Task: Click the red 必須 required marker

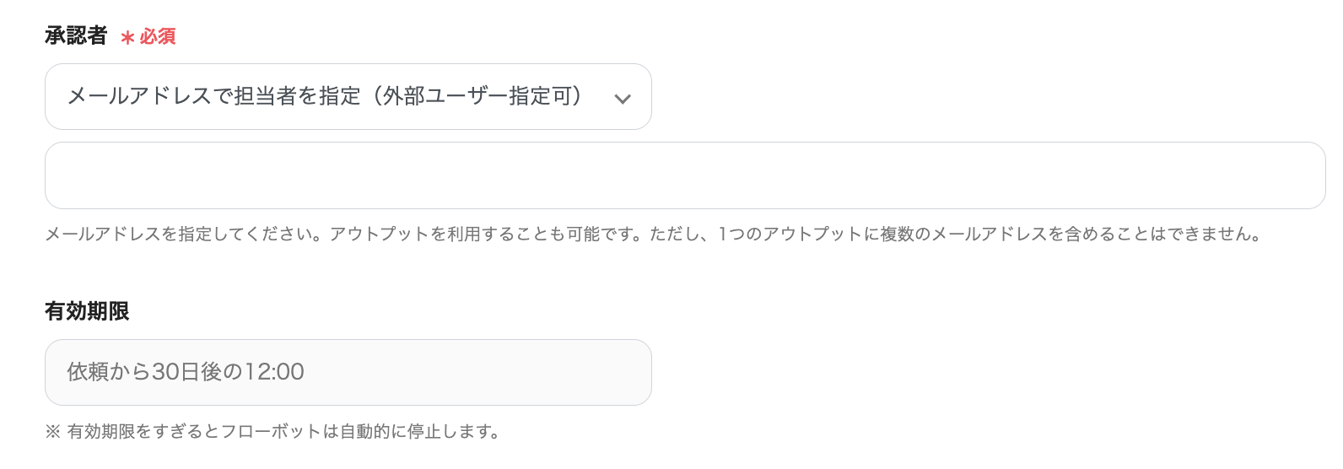Action: [x=158, y=36]
